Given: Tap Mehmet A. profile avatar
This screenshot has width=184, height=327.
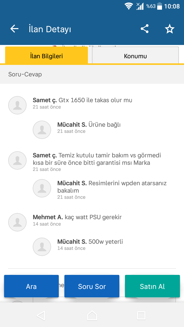Looking at the screenshot, I should 17,222.
